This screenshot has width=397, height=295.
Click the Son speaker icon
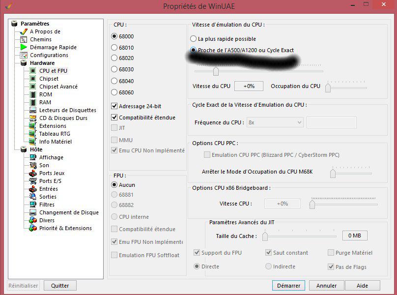(33, 165)
